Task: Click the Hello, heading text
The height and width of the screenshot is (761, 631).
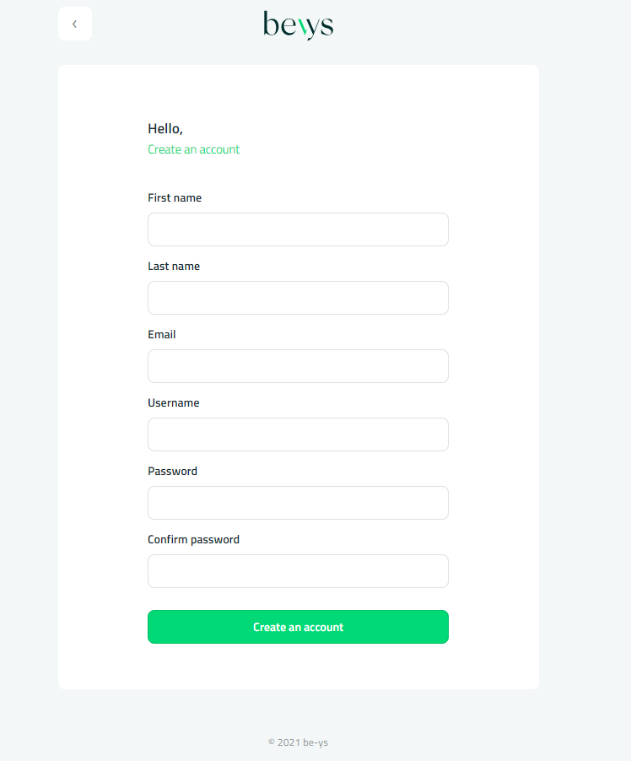Action: [164, 128]
